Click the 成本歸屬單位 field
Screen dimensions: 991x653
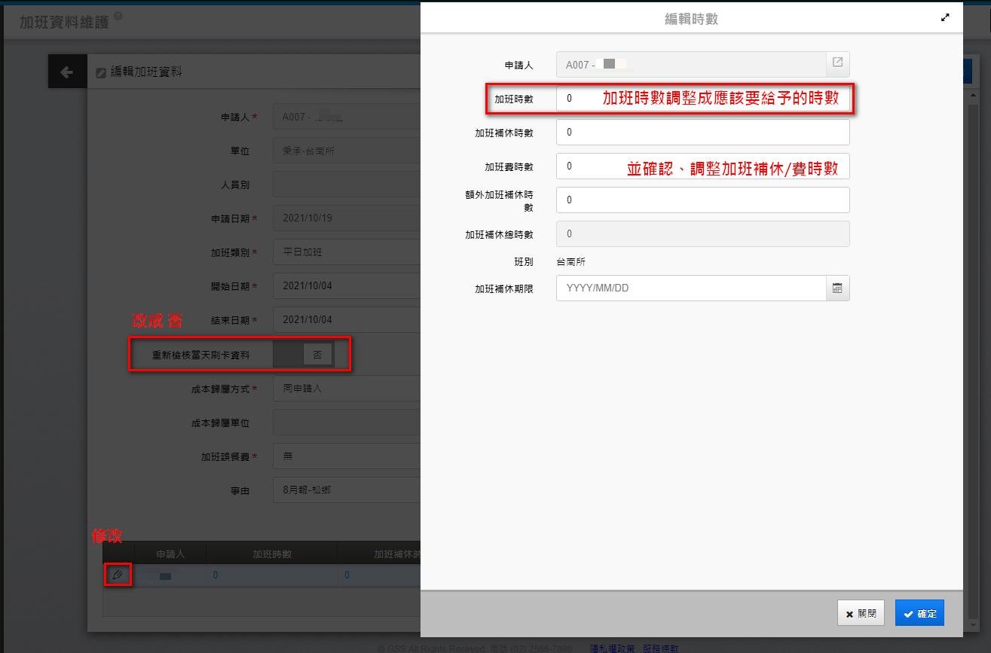(347, 423)
